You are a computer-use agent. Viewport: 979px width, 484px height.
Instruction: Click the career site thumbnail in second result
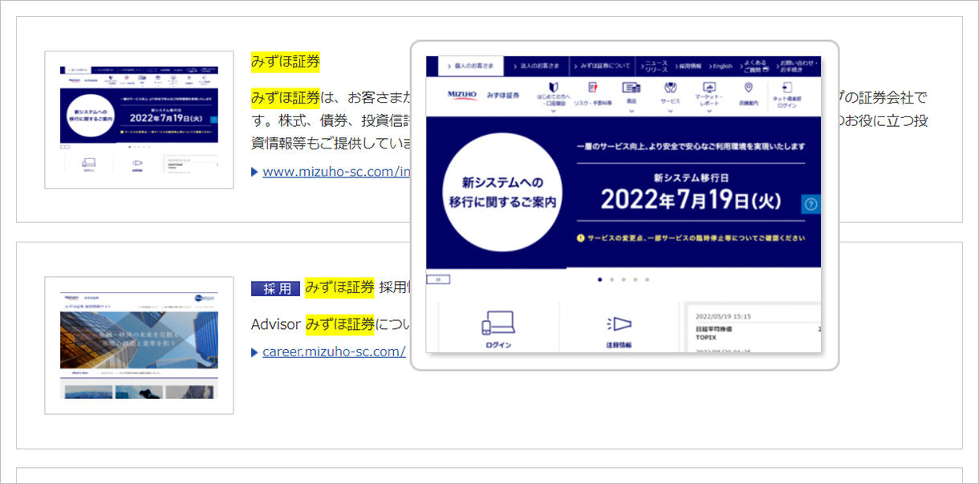pos(139,345)
